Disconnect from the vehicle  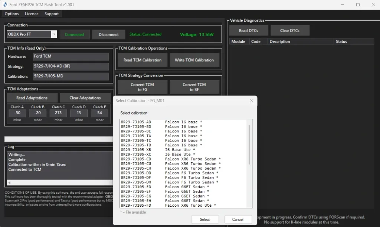(108, 34)
